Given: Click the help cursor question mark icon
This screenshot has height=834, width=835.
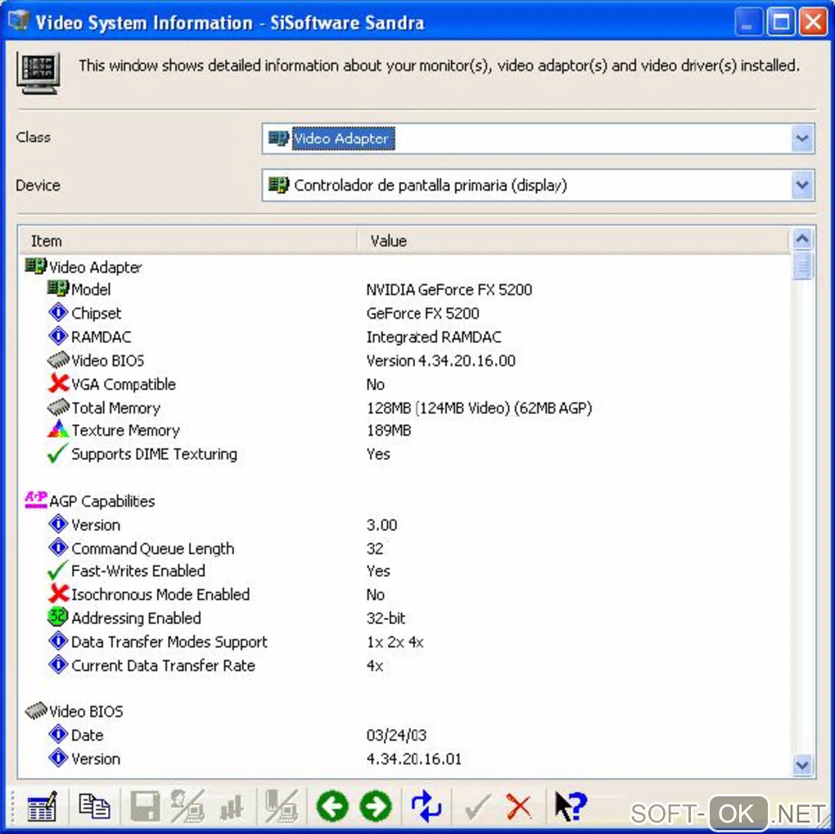Looking at the screenshot, I should pos(571,806).
